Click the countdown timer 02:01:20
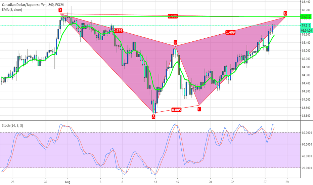The width and height of the screenshot is (313, 185). click(x=306, y=30)
